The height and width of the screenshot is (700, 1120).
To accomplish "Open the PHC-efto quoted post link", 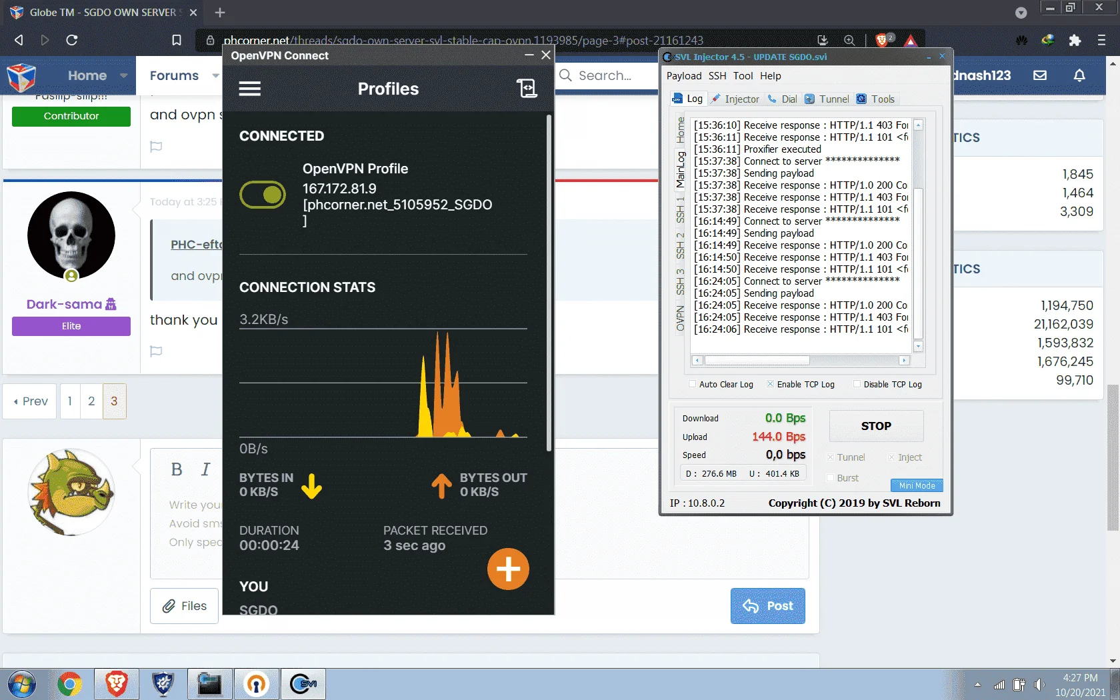I will [195, 245].
